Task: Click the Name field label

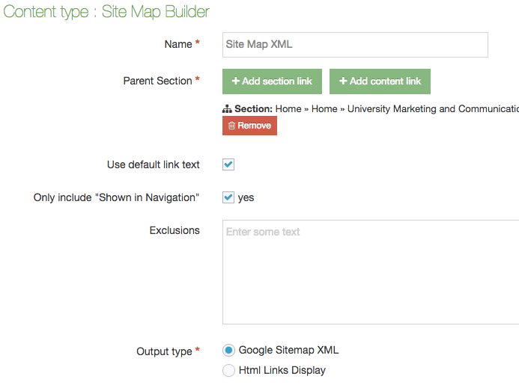Action: (x=178, y=44)
